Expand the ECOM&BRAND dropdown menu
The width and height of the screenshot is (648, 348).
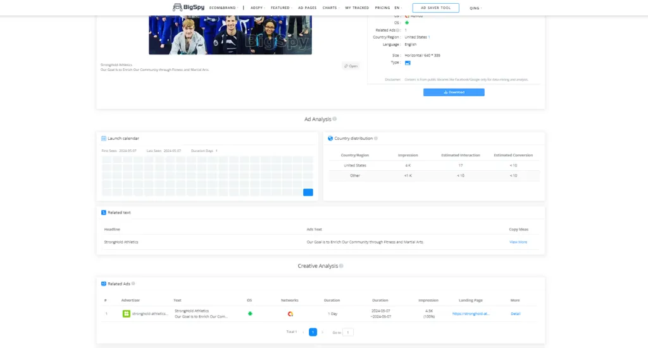(x=223, y=8)
